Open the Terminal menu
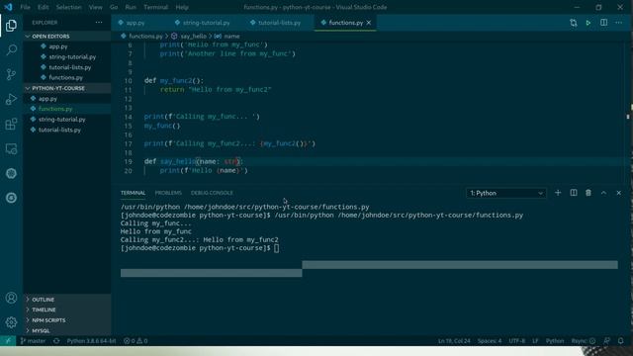The image size is (633, 356). pyautogui.click(x=156, y=7)
